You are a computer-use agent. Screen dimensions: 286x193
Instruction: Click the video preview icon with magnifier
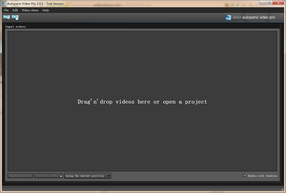tap(7, 17)
